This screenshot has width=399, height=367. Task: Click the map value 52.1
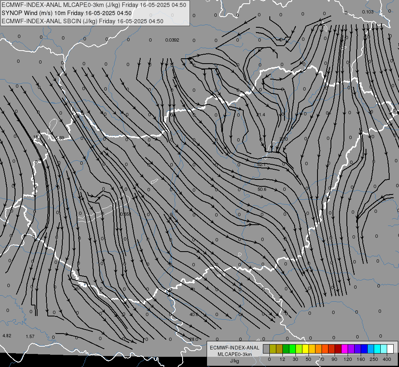[261, 165]
